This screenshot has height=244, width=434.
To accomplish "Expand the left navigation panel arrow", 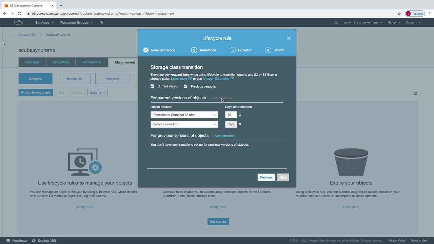I will (4, 44).
